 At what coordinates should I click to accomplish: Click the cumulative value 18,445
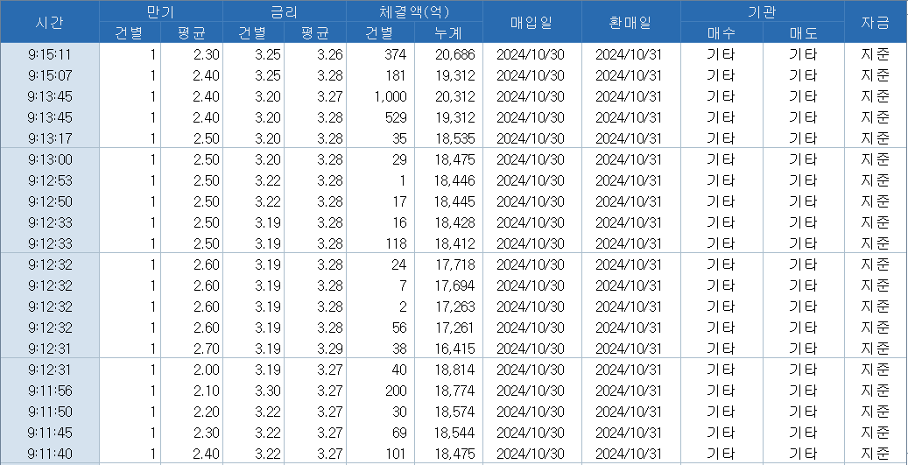pyautogui.click(x=454, y=201)
